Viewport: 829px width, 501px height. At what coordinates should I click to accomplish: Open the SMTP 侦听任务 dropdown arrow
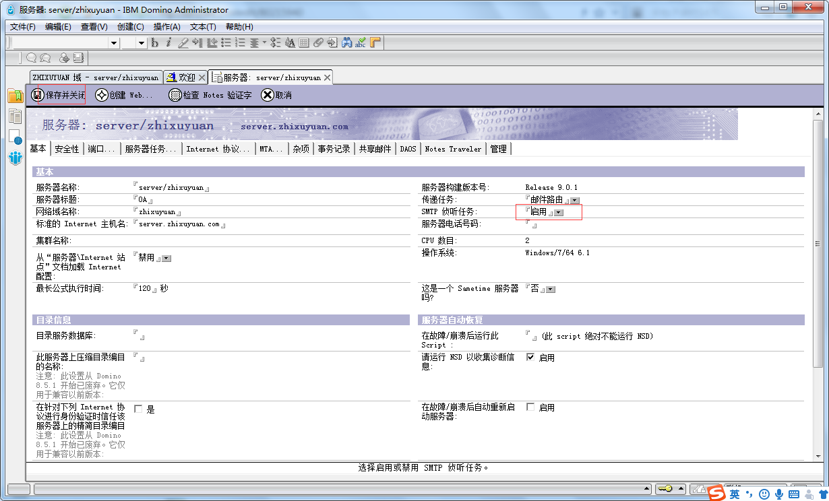(559, 213)
